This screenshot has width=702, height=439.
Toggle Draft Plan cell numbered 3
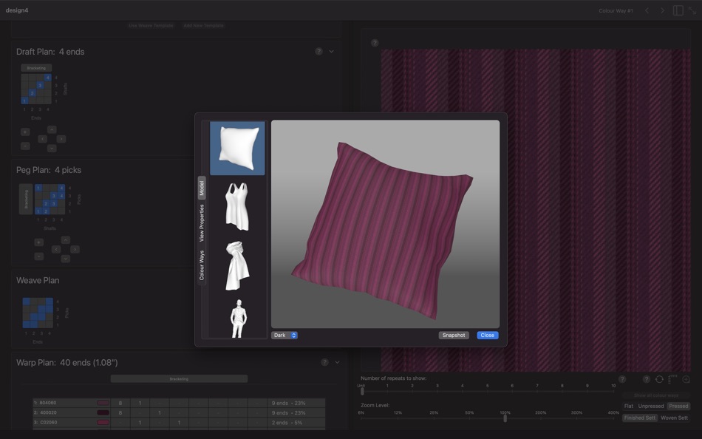tap(41, 85)
